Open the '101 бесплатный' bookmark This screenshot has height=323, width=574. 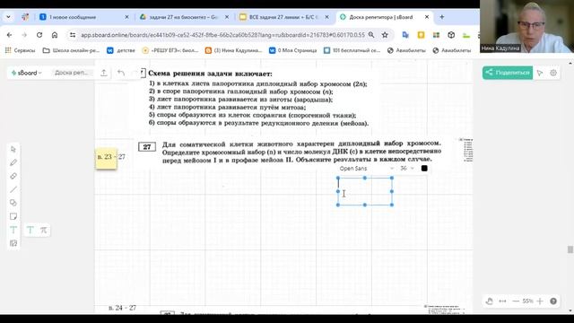(x=352, y=50)
